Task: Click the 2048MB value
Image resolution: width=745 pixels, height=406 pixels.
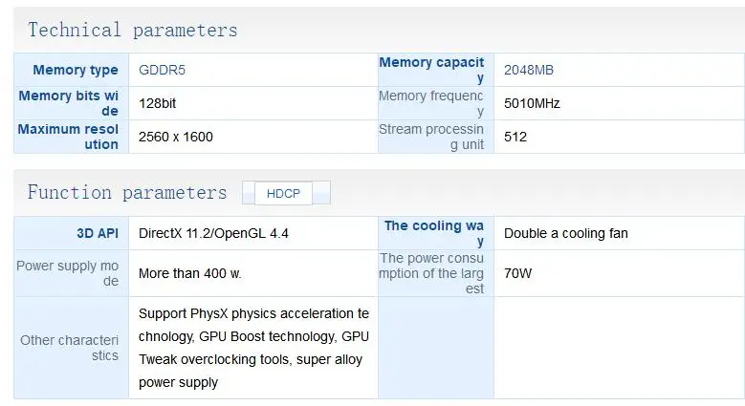Action: 529,70
